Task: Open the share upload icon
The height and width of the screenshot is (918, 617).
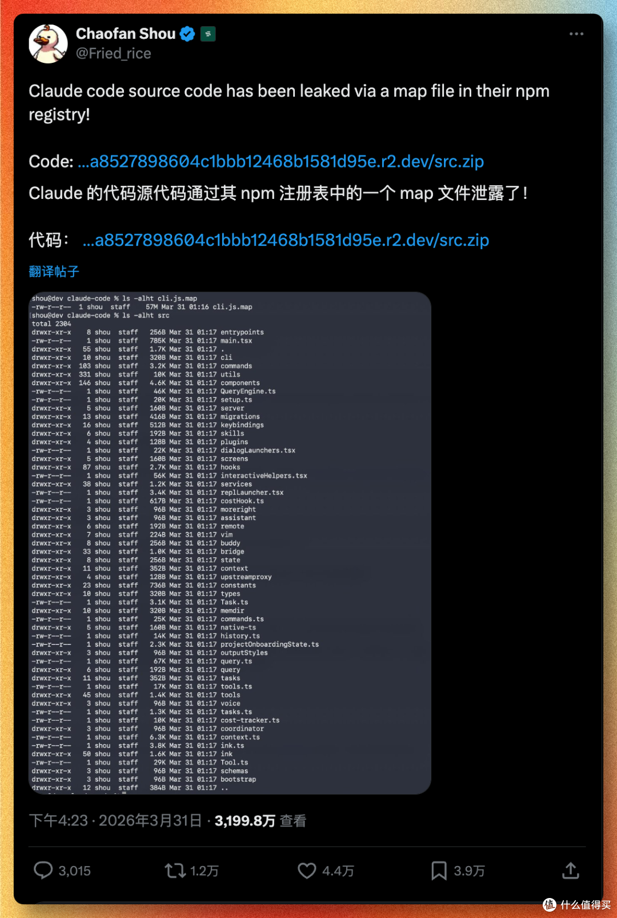Action: coord(571,871)
